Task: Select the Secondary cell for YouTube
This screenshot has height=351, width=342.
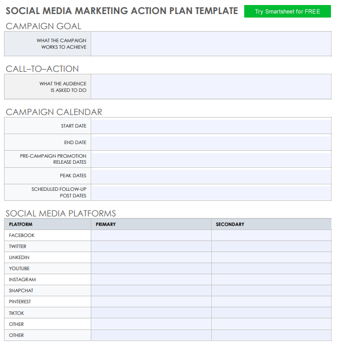Action: click(271, 269)
